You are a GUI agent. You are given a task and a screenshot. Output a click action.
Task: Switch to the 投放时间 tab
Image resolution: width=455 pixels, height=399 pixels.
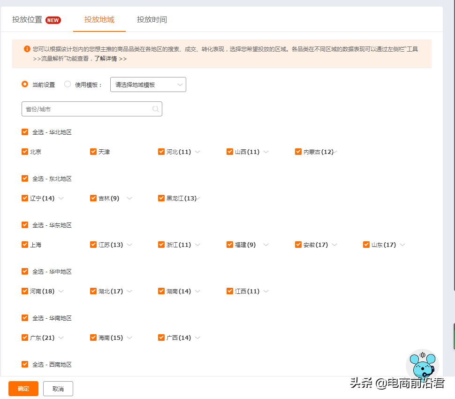pyautogui.click(x=151, y=20)
